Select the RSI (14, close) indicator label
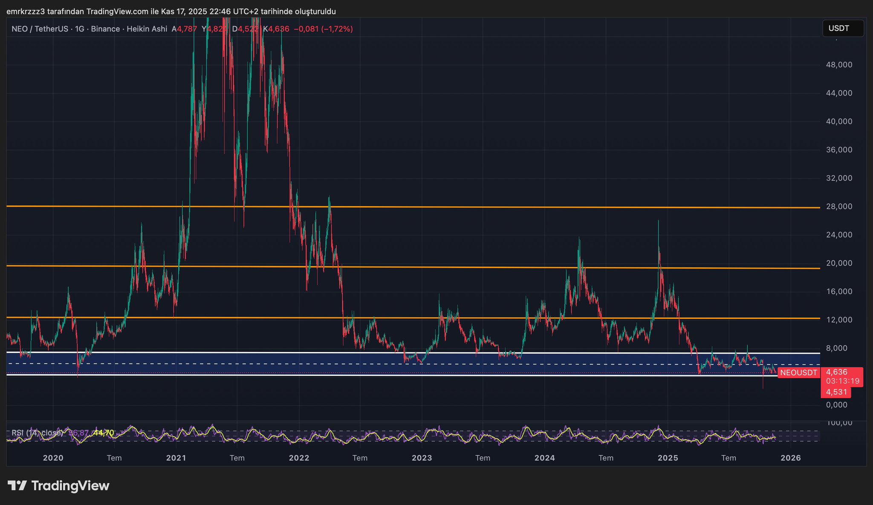The height and width of the screenshot is (505, 873). click(38, 433)
